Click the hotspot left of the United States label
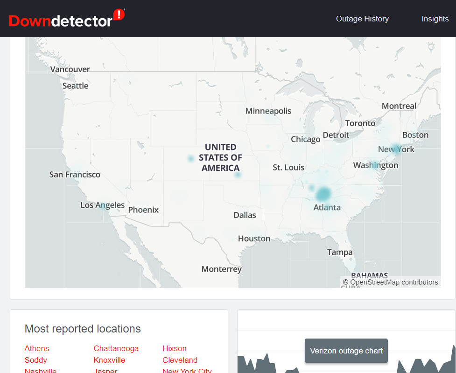Viewport: 456px width, 373px height. 191,158
